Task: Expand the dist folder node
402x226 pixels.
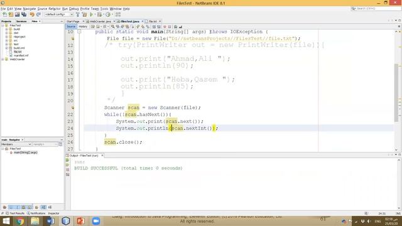Action: (6, 33)
